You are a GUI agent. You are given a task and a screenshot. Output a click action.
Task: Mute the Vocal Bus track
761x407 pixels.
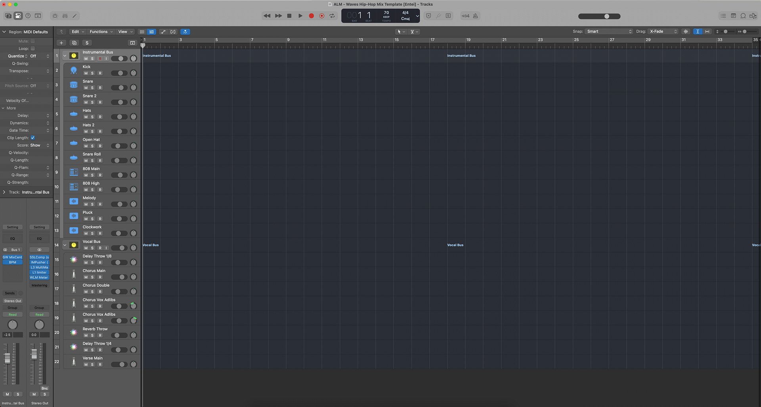click(86, 248)
